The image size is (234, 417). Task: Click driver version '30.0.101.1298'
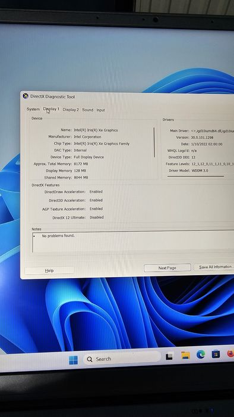coord(202,138)
